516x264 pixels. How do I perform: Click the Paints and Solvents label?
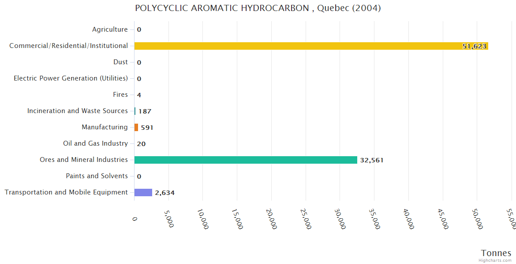pyautogui.click(x=97, y=176)
